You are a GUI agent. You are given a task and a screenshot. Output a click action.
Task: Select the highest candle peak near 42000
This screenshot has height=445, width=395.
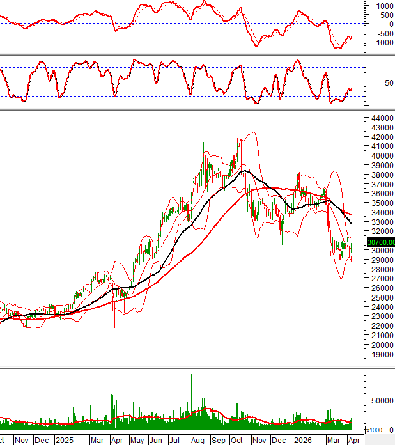click(x=238, y=139)
